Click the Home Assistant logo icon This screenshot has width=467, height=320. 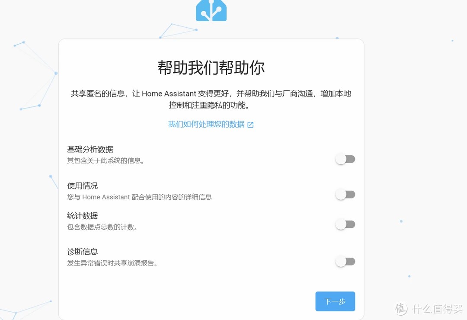(x=211, y=10)
